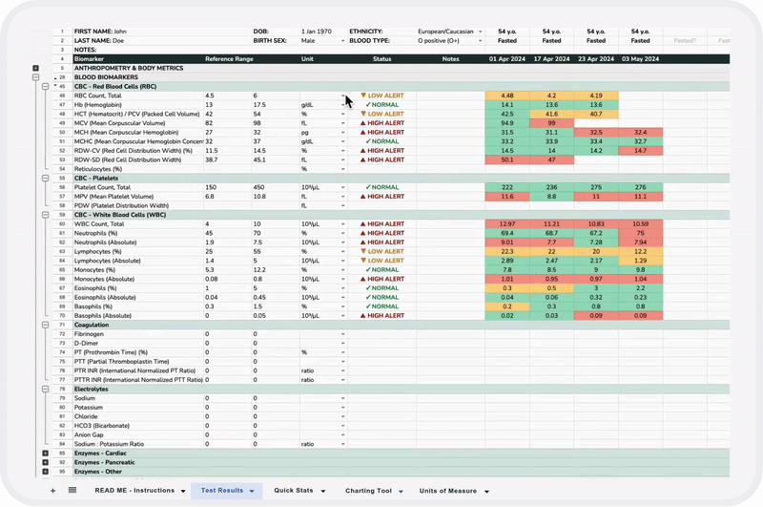
Task: Expand Enzymes - Other group
Action: click(x=45, y=472)
